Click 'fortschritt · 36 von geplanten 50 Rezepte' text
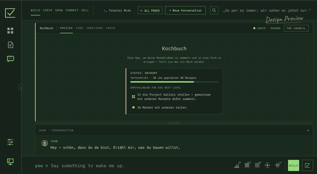 (163, 78)
